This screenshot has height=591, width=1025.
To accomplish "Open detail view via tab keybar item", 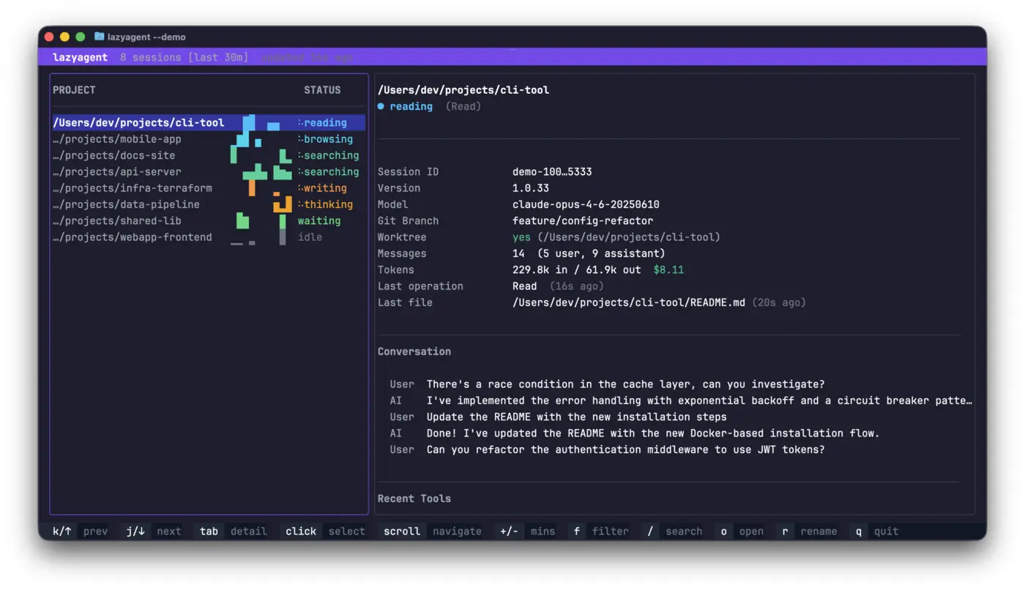I will [209, 531].
